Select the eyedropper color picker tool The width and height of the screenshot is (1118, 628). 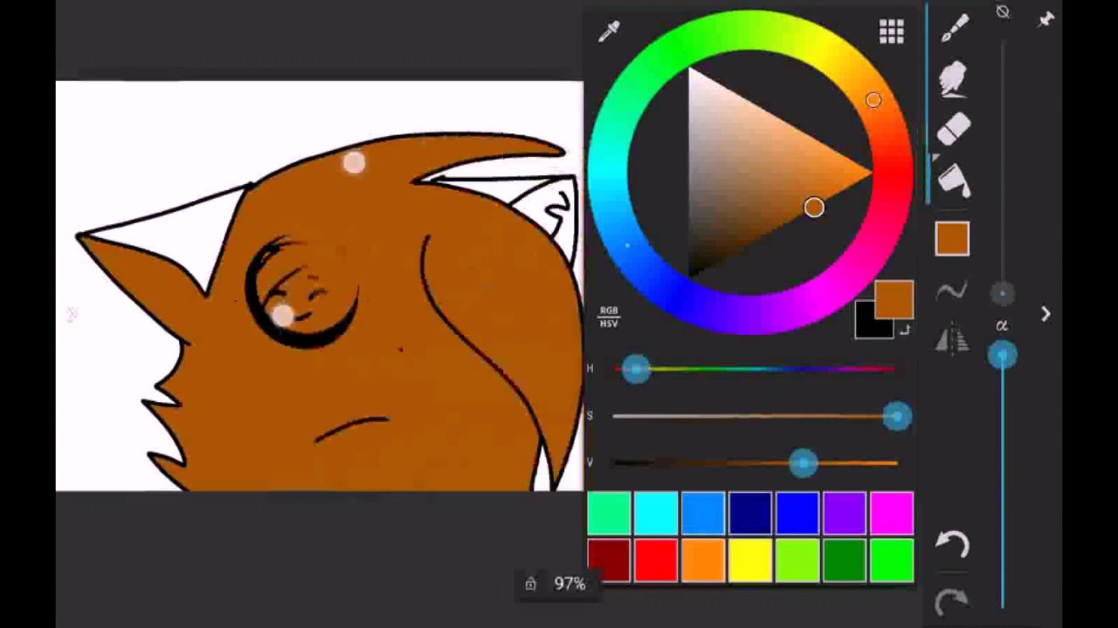[x=609, y=31]
